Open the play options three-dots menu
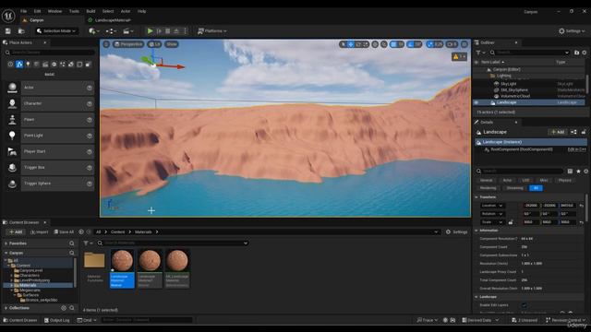Viewport: 591px width, 332px height. tap(185, 31)
